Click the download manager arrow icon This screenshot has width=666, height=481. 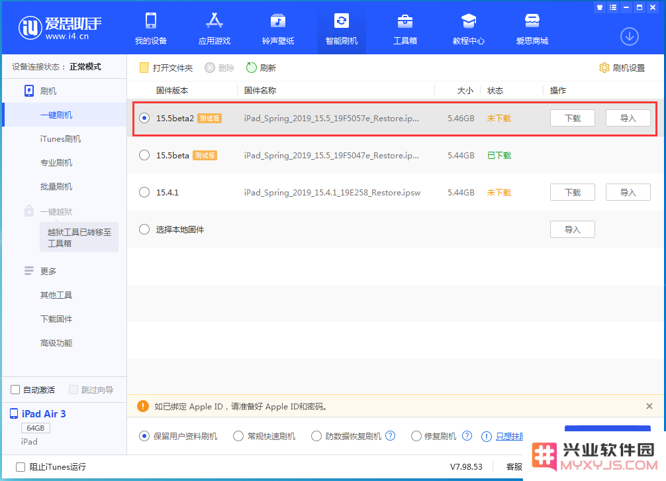(629, 36)
